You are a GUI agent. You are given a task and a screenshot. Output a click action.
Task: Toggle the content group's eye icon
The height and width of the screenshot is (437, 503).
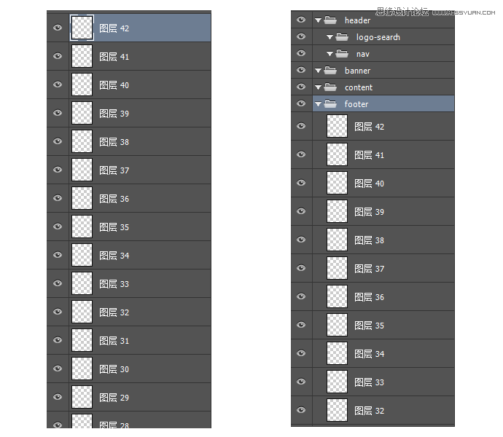click(301, 87)
